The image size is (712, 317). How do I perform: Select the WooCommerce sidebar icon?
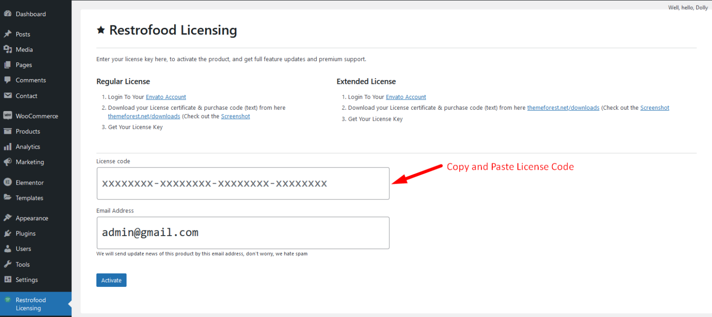click(x=8, y=116)
